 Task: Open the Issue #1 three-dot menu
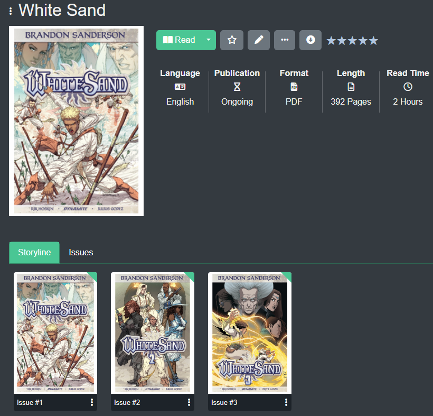[92, 402]
